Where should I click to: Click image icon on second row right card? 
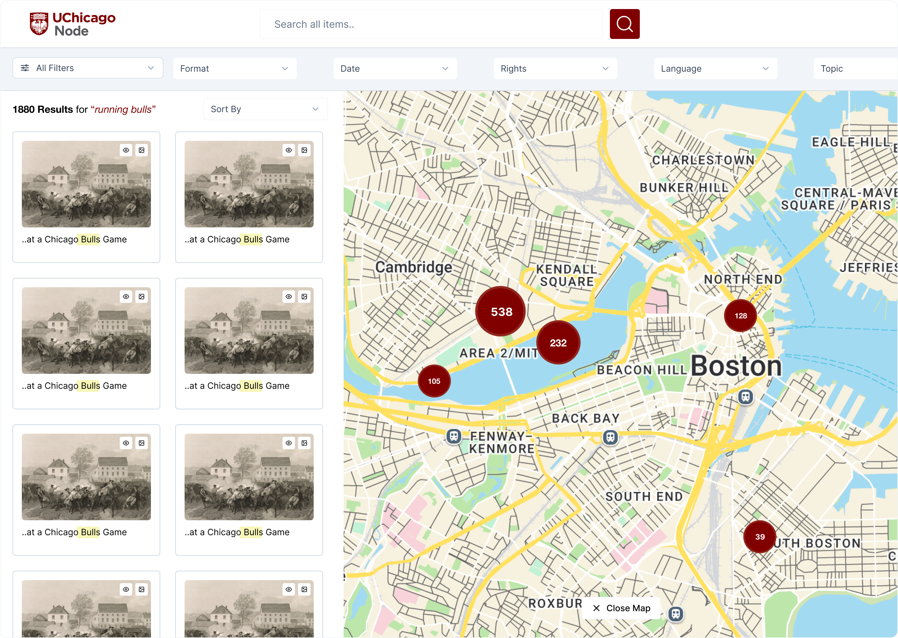[x=304, y=297]
